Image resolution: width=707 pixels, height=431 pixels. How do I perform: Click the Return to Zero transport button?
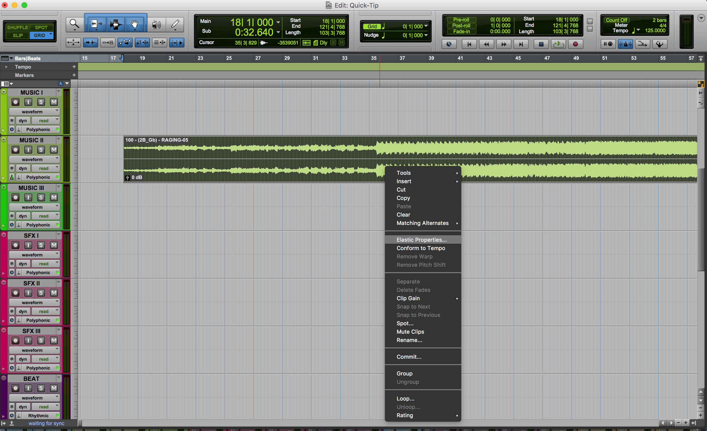pyautogui.click(x=469, y=44)
